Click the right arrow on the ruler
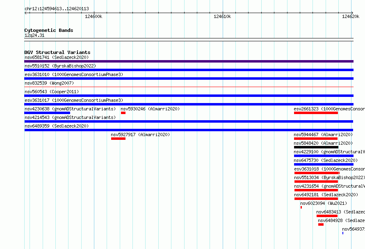Viewport: 365px width, 249px height. tap(352, 13)
